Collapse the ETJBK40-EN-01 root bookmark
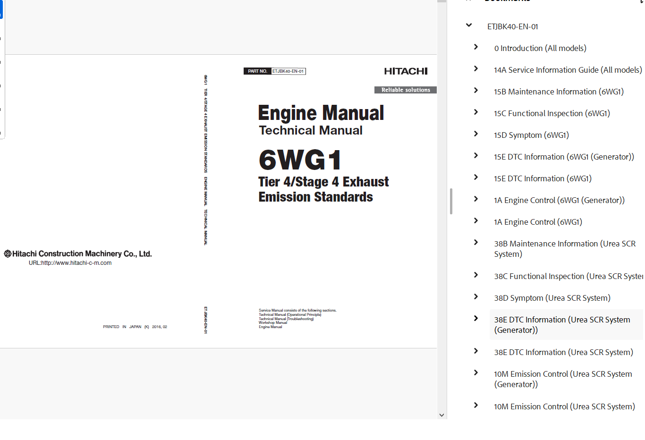645x440 pixels. click(x=469, y=25)
